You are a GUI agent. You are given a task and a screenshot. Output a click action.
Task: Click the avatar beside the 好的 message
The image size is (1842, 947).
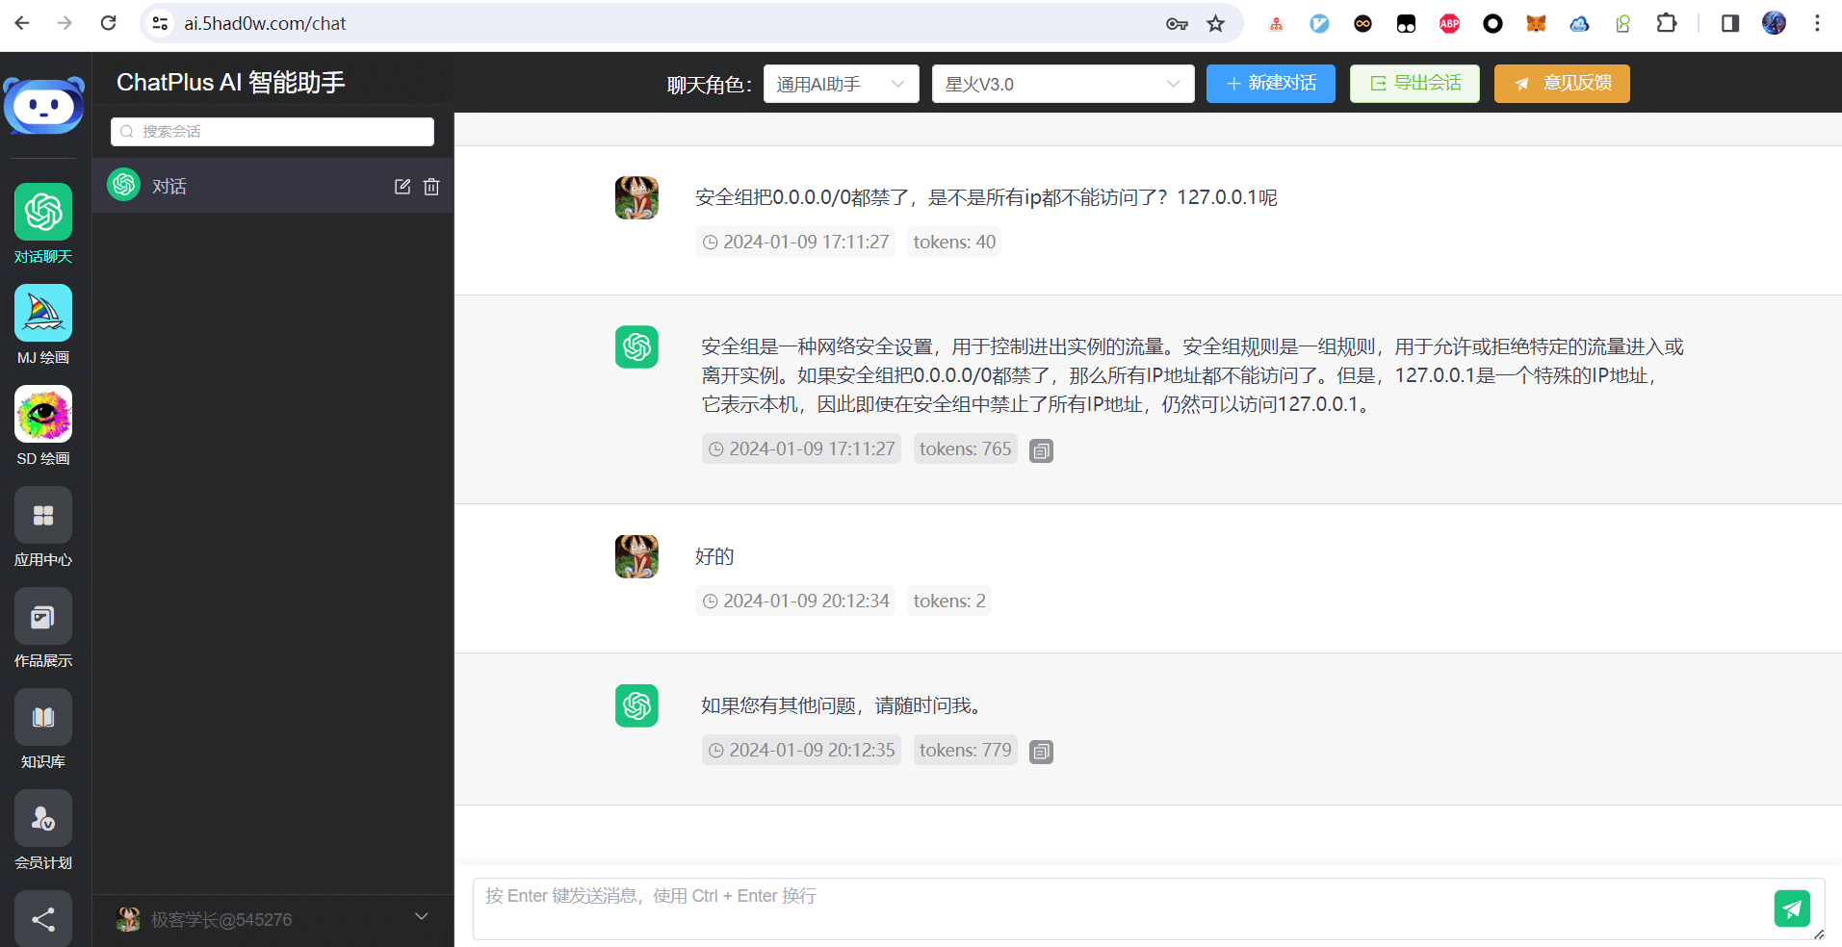[x=636, y=556]
